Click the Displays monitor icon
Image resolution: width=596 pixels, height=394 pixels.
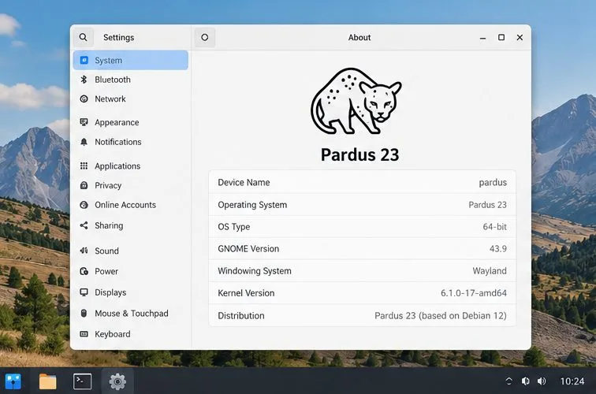point(84,292)
